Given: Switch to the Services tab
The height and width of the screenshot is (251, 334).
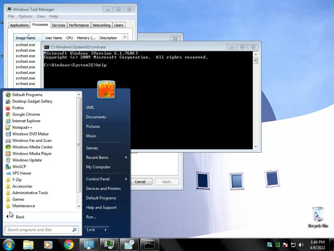Looking at the screenshot, I should [58, 25].
